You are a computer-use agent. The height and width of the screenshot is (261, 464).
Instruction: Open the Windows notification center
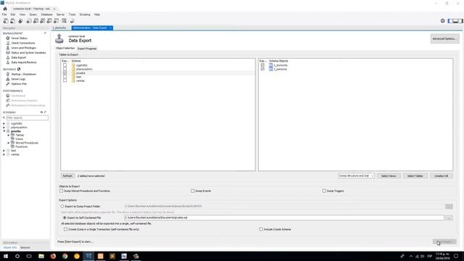[456, 256]
